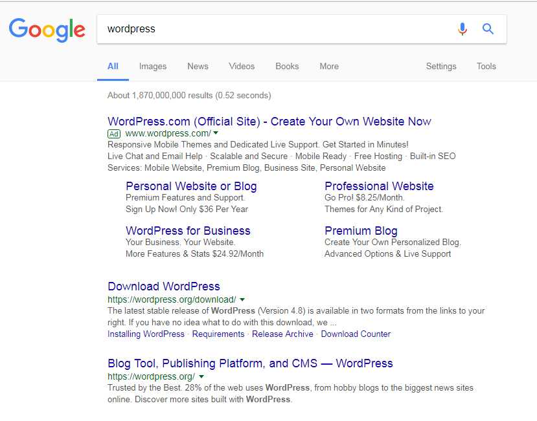Switch to the News tab
This screenshot has height=421, width=537.
(x=198, y=66)
